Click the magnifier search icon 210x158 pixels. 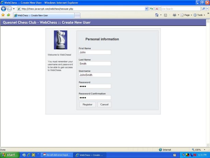tap(204, 9)
